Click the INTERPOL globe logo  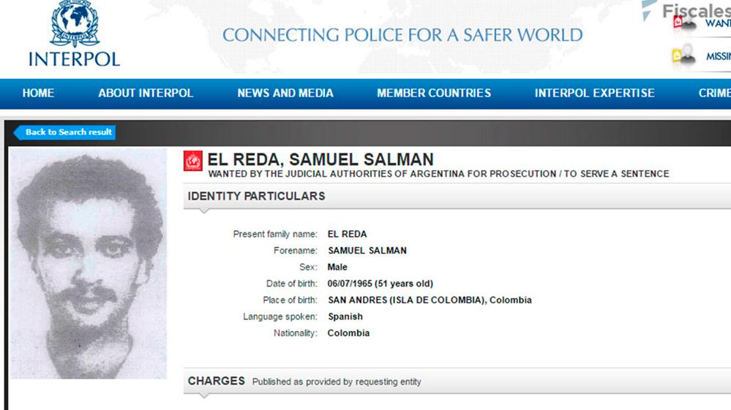point(75,23)
